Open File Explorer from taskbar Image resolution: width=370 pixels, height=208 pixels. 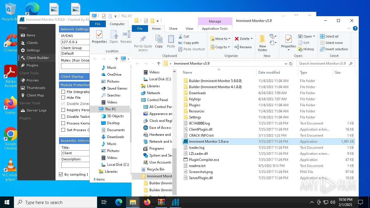133,202
